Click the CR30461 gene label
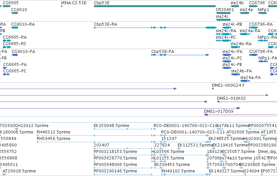This screenshot has width=277, height=176. pyautogui.click(x=225, y=10)
